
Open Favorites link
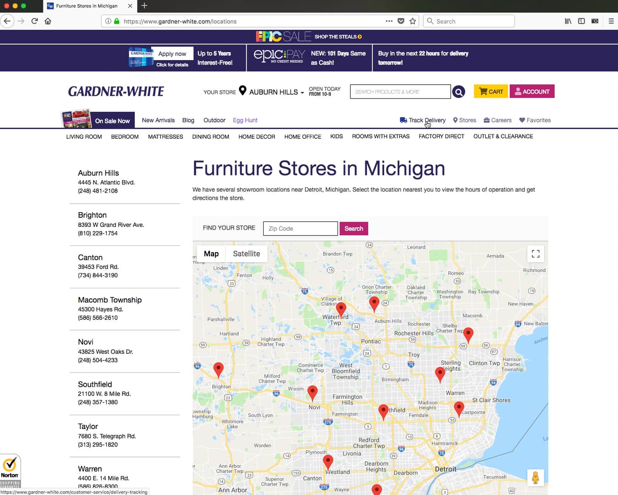point(535,120)
